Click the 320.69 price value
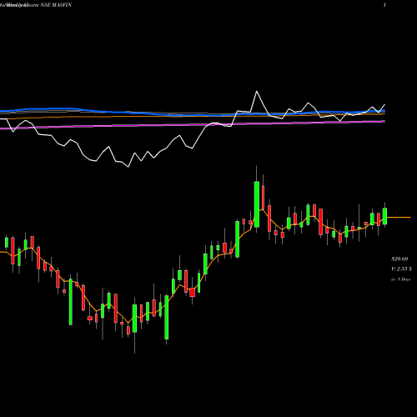Image resolution: width=417 pixels, height=417 pixels. tap(399, 259)
